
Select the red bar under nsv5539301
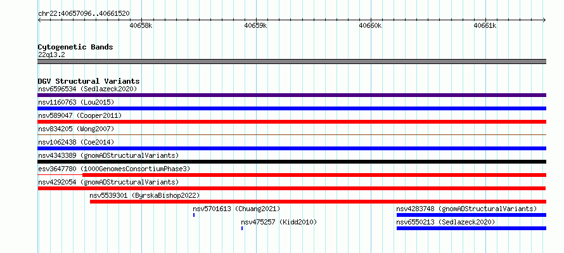318,202
